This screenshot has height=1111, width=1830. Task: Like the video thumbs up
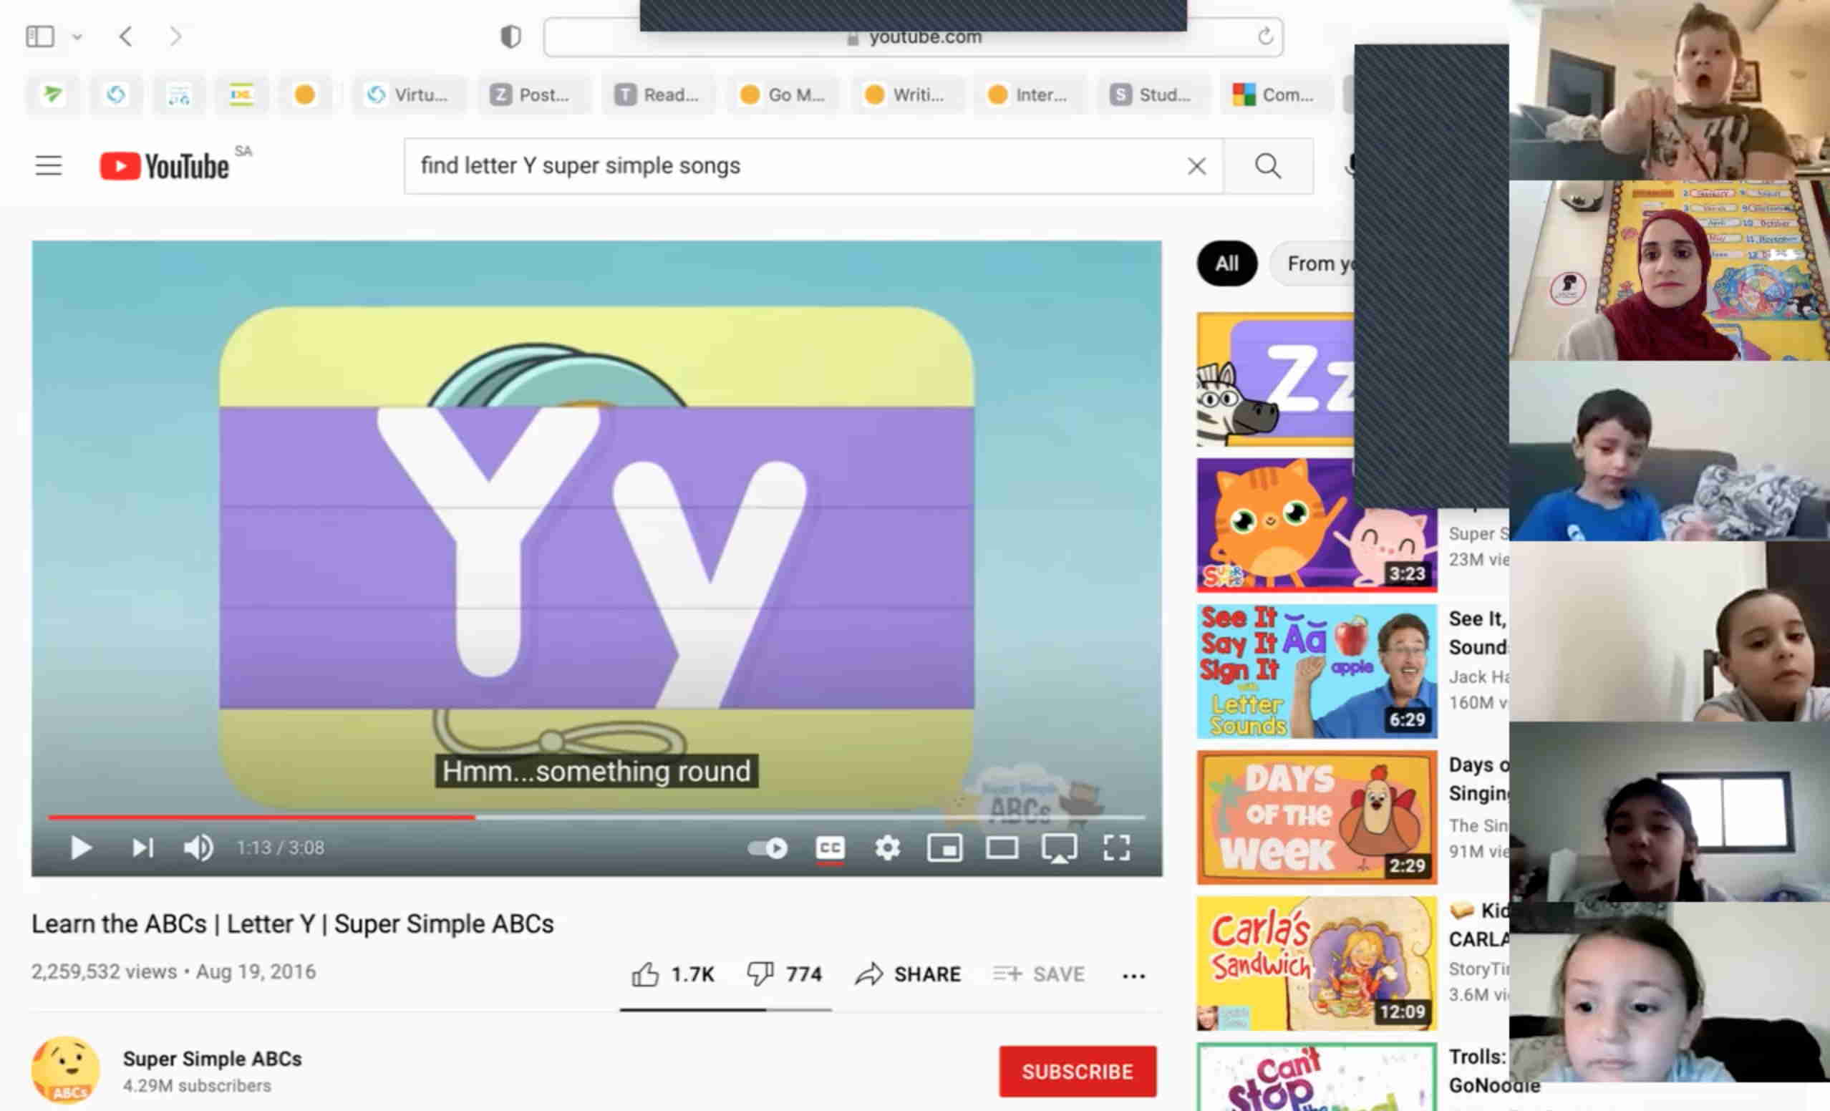click(x=673, y=974)
